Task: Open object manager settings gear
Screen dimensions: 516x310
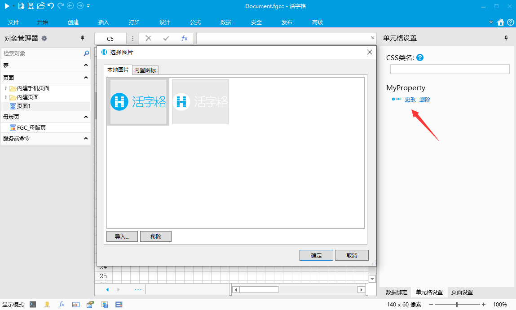Action: [x=44, y=38]
